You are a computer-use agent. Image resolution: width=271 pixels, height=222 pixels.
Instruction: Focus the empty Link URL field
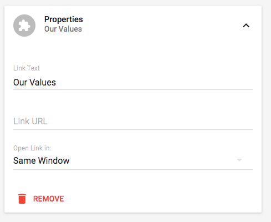click(x=133, y=122)
